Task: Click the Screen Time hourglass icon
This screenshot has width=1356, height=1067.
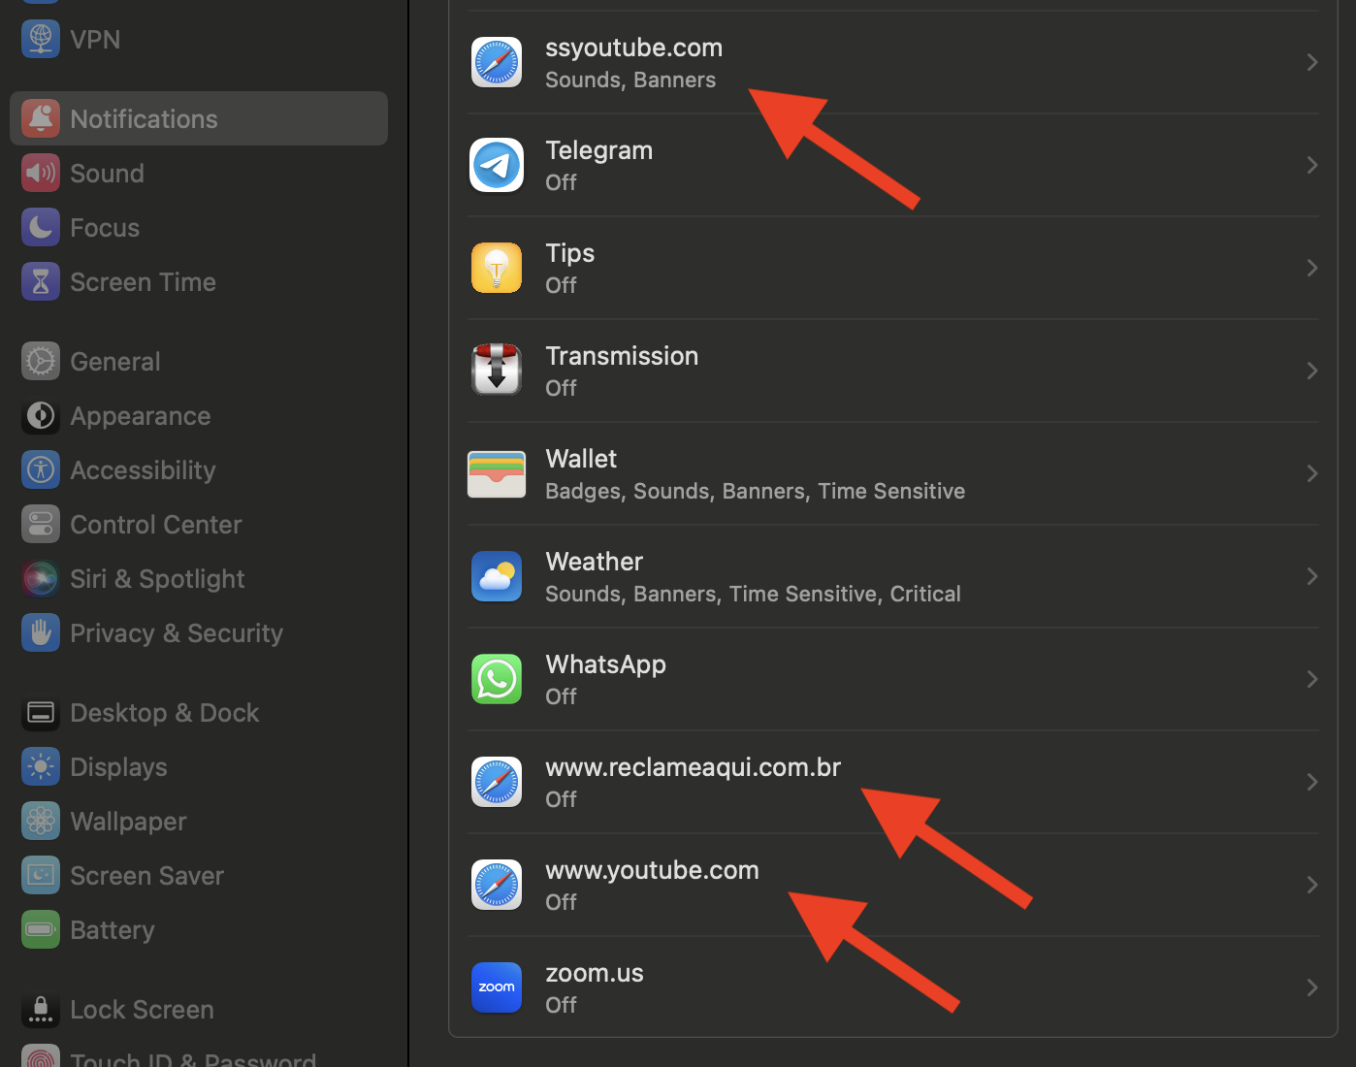Action: (41, 281)
